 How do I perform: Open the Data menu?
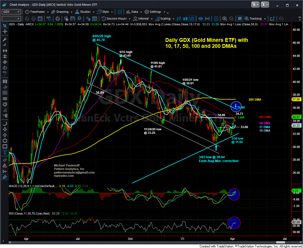(134, 12)
